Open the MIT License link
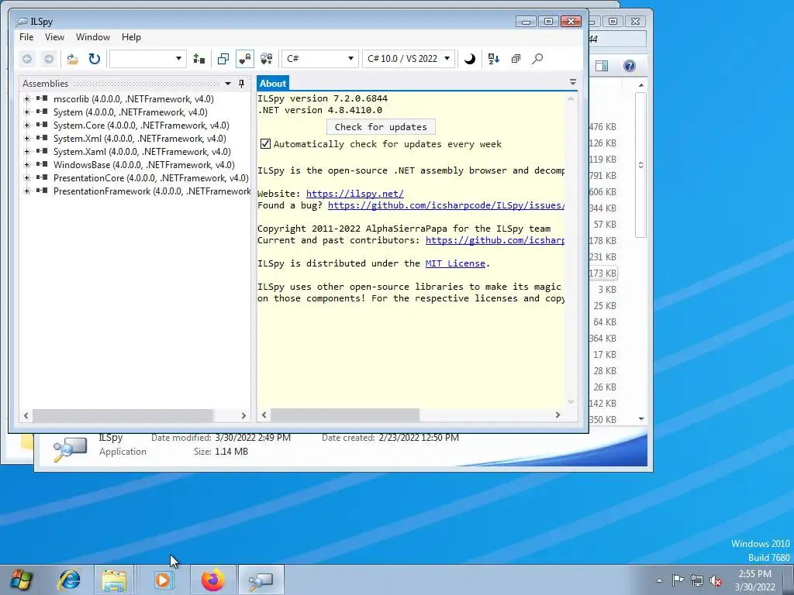 pyautogui.click(x=455, y=263)
